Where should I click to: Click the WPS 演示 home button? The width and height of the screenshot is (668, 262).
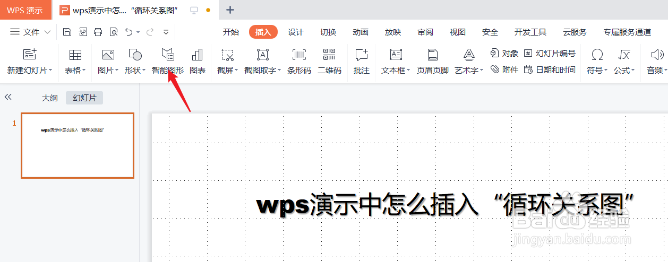pyautogui.click(x=25, y=10)
